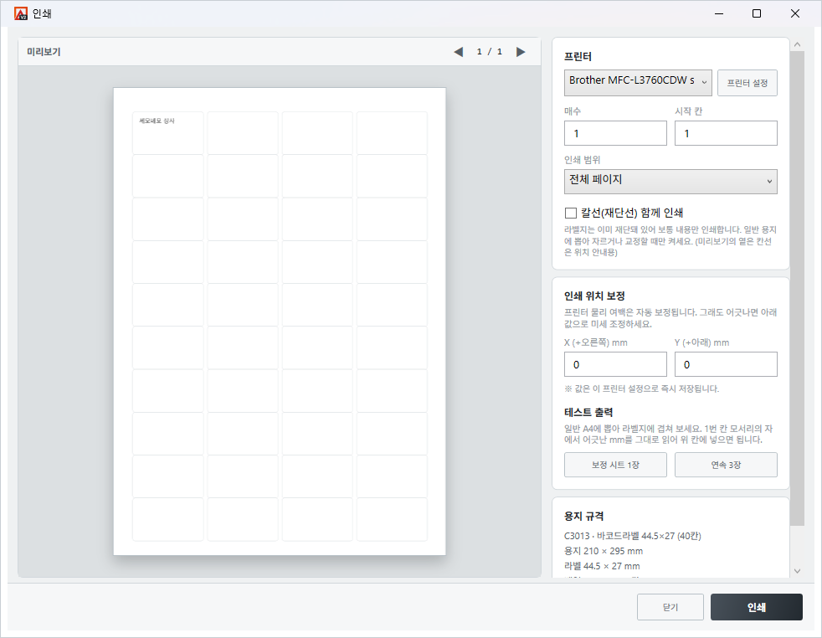Click scroll down arrow of settings panel
This screenshot has height=638, width=822.
click(798, 571)
